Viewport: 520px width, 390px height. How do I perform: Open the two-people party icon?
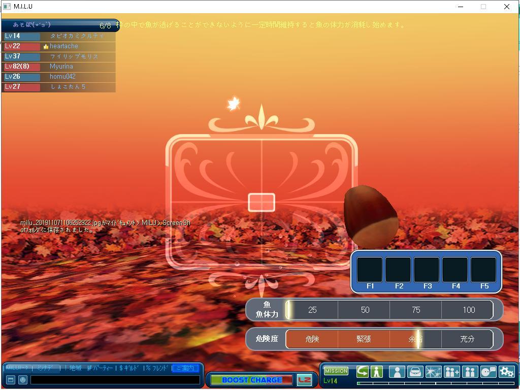[x=470, y=371]
